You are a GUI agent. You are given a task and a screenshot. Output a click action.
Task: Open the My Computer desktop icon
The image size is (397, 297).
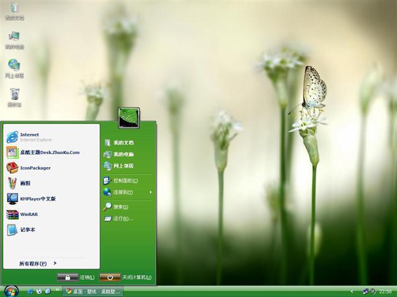click(x=14, y=40)
